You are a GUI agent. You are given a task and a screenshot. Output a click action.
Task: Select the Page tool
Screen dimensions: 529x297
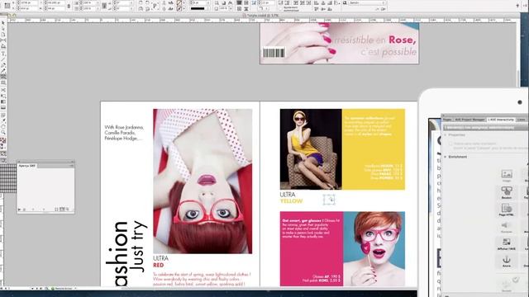[x=3, y=35]
